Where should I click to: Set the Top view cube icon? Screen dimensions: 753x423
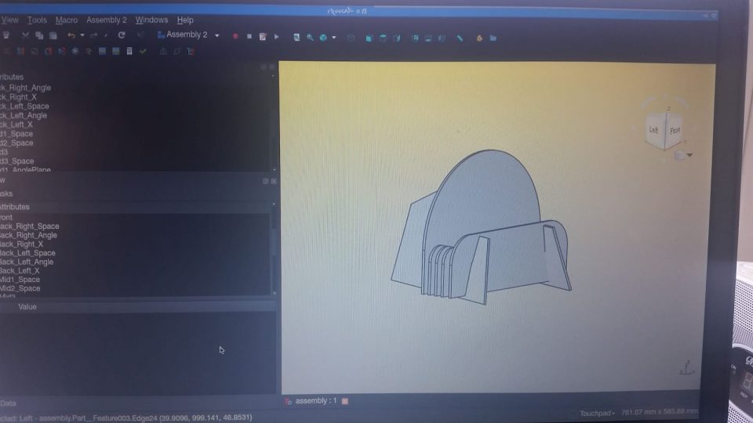(x=383, y=38)
